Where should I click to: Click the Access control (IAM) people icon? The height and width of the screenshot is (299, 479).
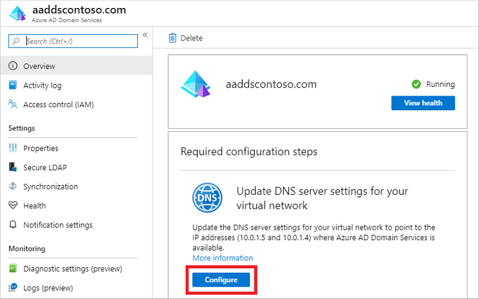click(x=13, y=104)
